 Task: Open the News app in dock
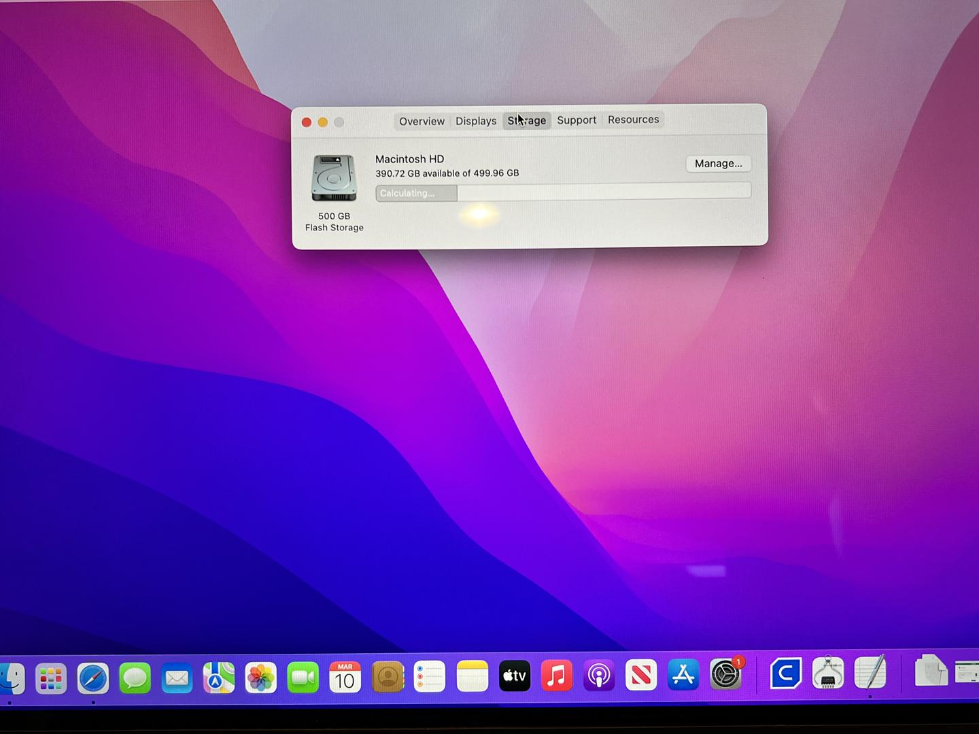(x=641, y=675)
